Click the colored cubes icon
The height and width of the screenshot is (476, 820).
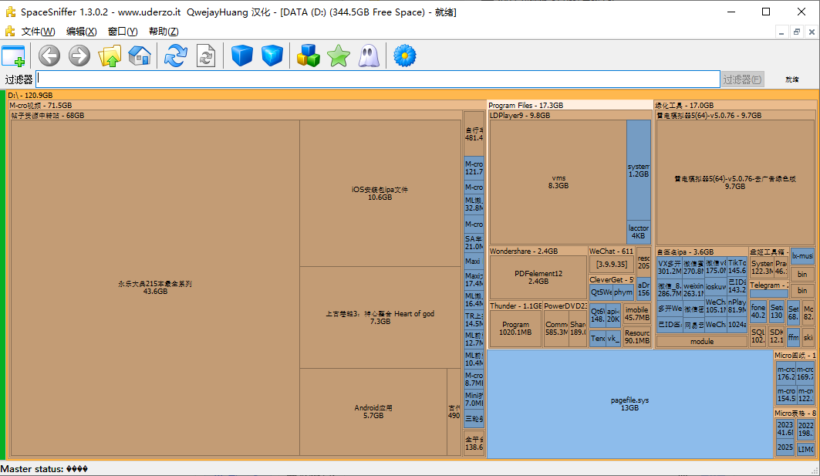[309, 56]
